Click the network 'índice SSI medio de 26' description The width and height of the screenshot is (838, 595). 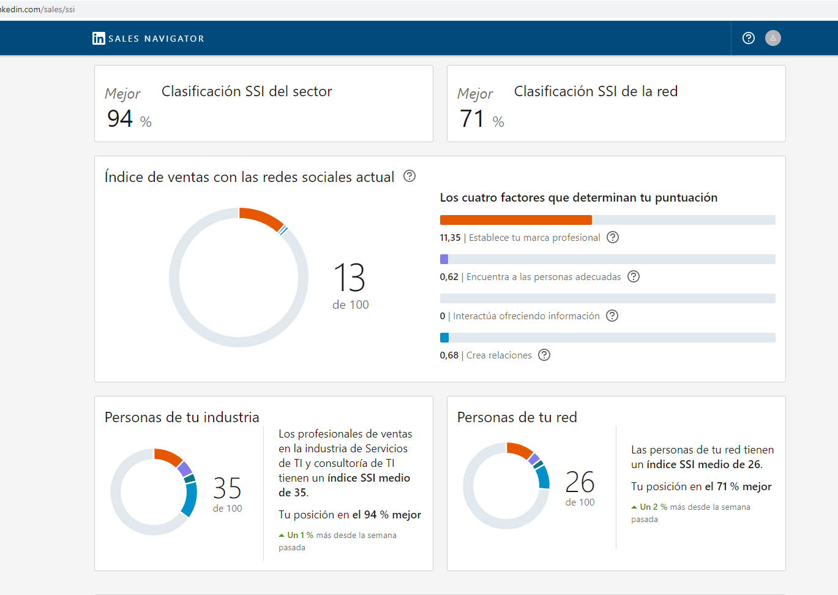[703, 457]
